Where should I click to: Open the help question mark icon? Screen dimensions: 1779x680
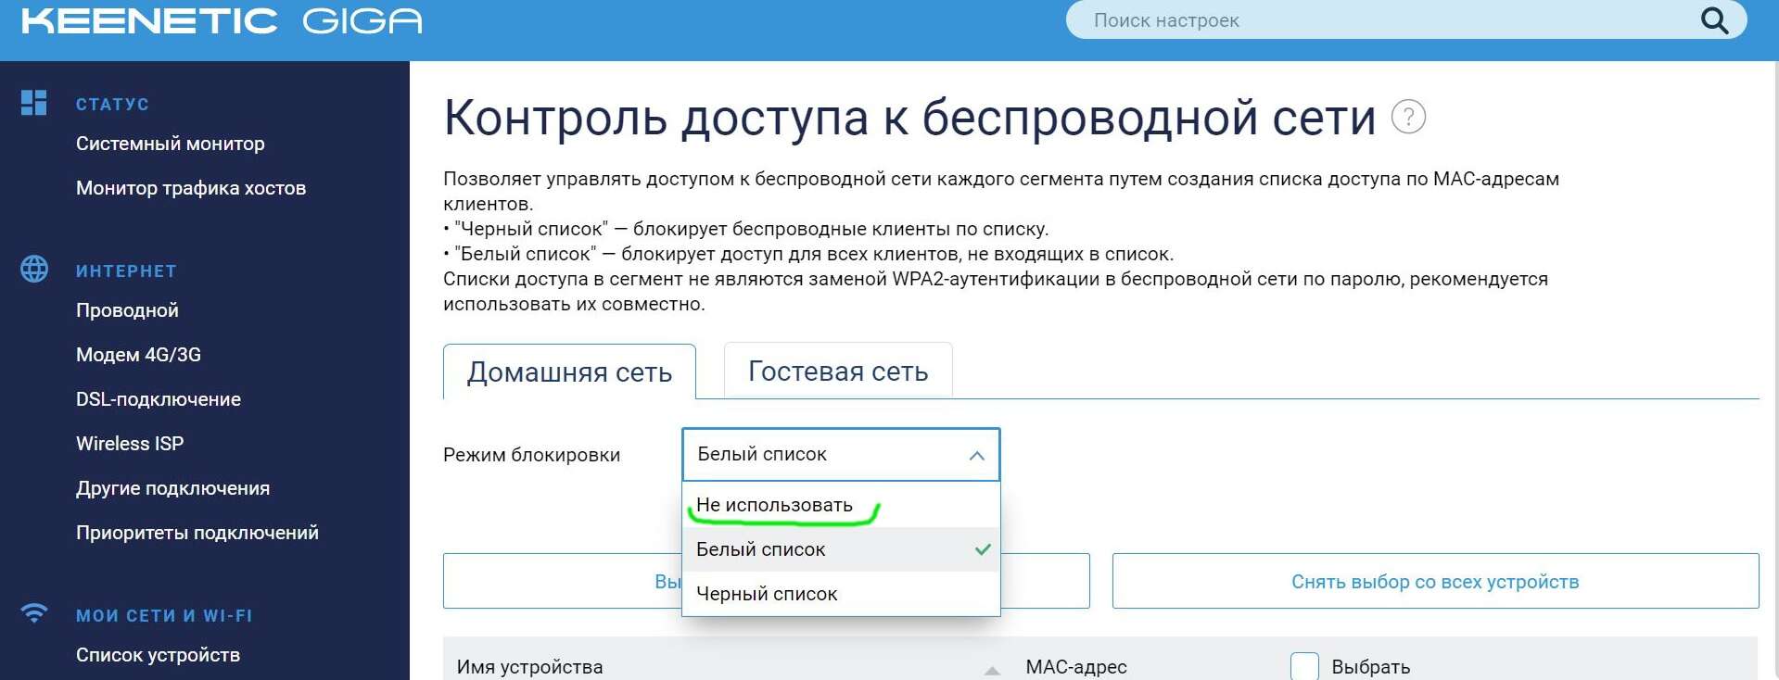[x=1408, y=117]
